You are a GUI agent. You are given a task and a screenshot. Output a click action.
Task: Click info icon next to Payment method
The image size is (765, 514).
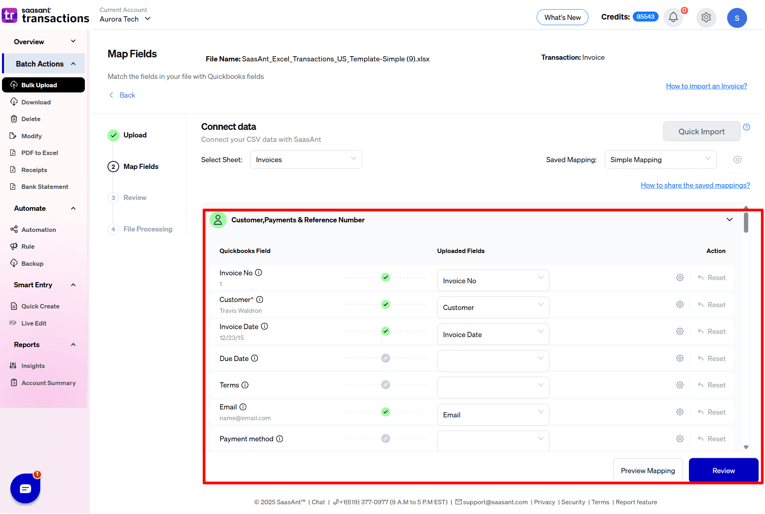pos(280,439)
